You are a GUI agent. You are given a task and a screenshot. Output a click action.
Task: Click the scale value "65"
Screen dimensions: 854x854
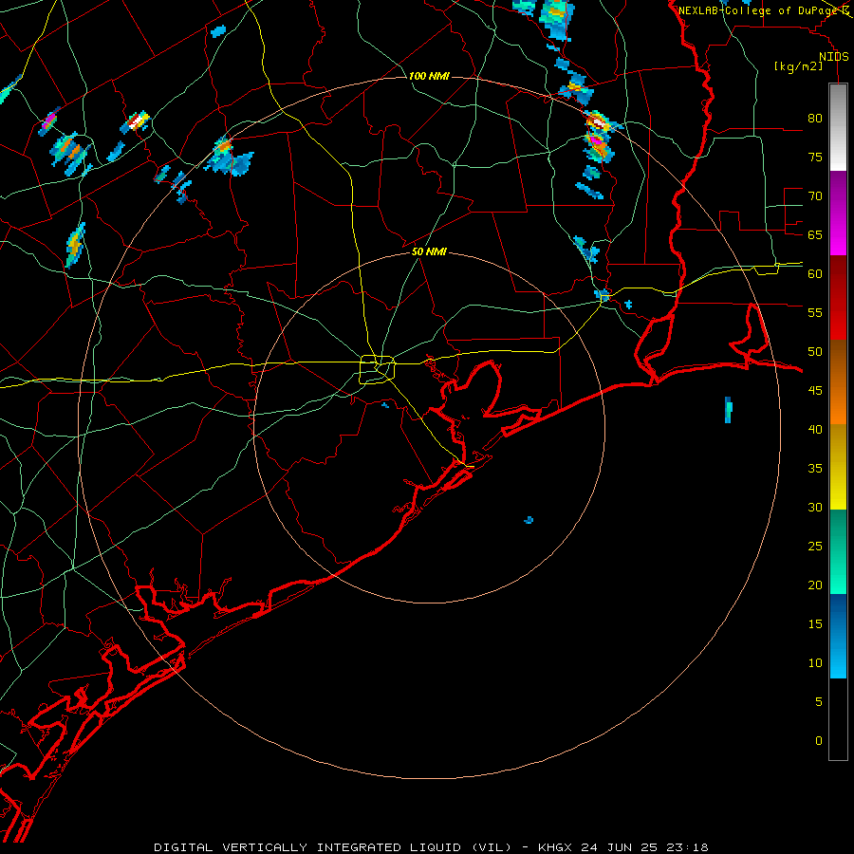815,234
